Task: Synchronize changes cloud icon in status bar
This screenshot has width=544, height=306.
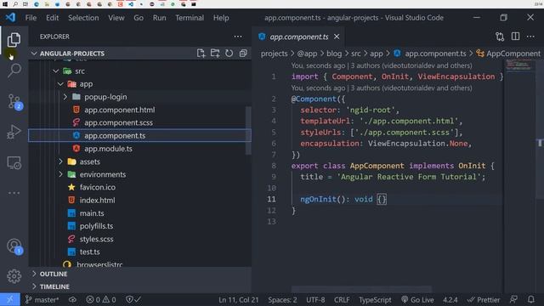Action: pos(72,299)
